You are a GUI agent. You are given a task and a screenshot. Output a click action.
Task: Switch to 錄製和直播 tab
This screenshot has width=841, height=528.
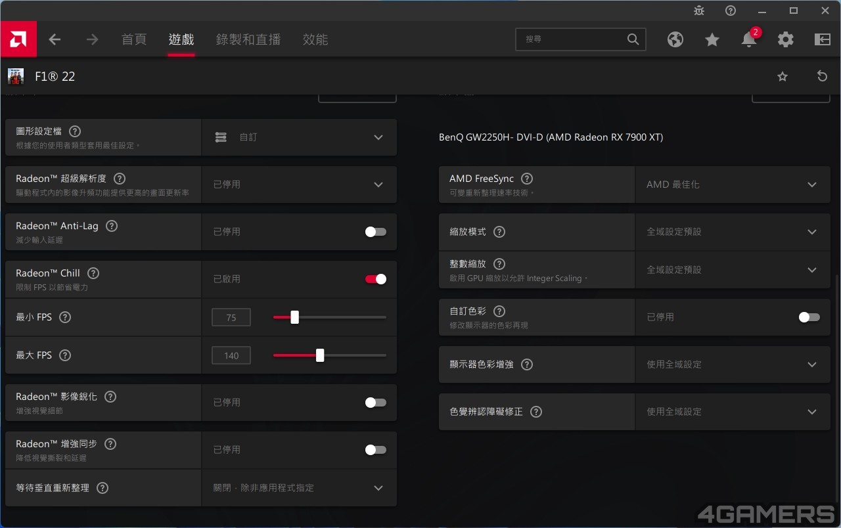coord(248,39)
